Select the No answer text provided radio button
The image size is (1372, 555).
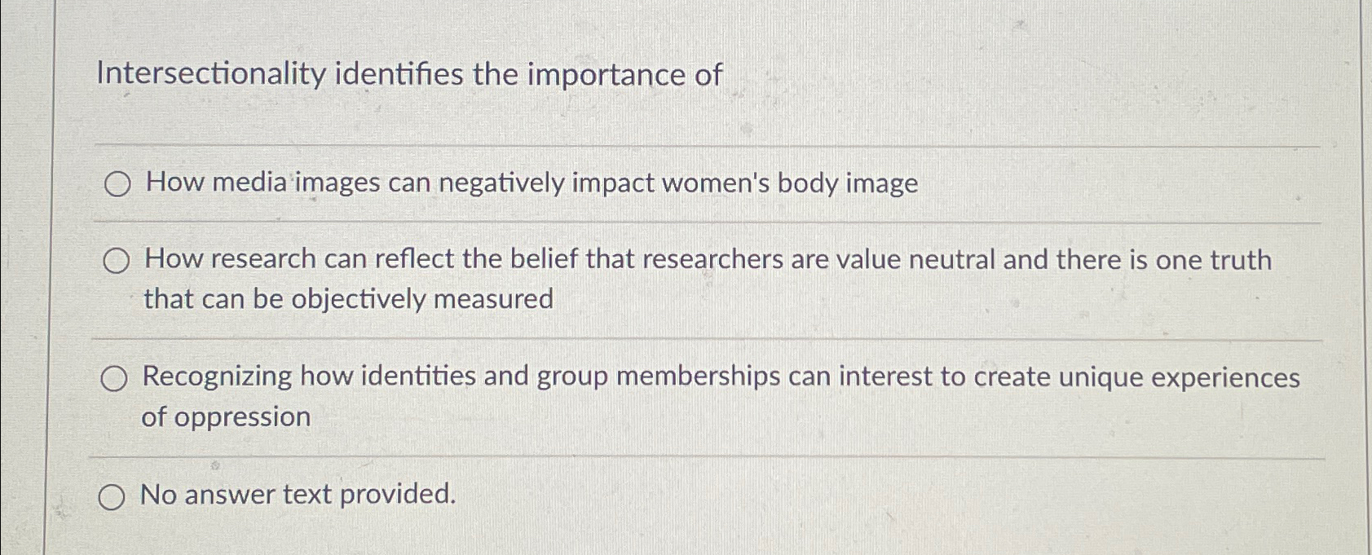click(x=113, y=496)
